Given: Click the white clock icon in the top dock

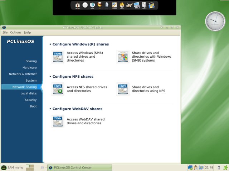Looking at the screenshot, I should pyautogui.click(x=85, y=5).
